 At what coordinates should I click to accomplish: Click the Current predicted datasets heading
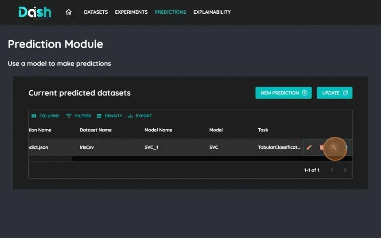coord(79,93)
